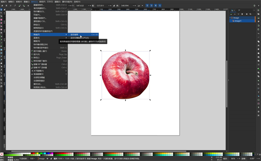Toggle the last blue transform-affect button
261x161 pixels.
click(x=160, y=6)
